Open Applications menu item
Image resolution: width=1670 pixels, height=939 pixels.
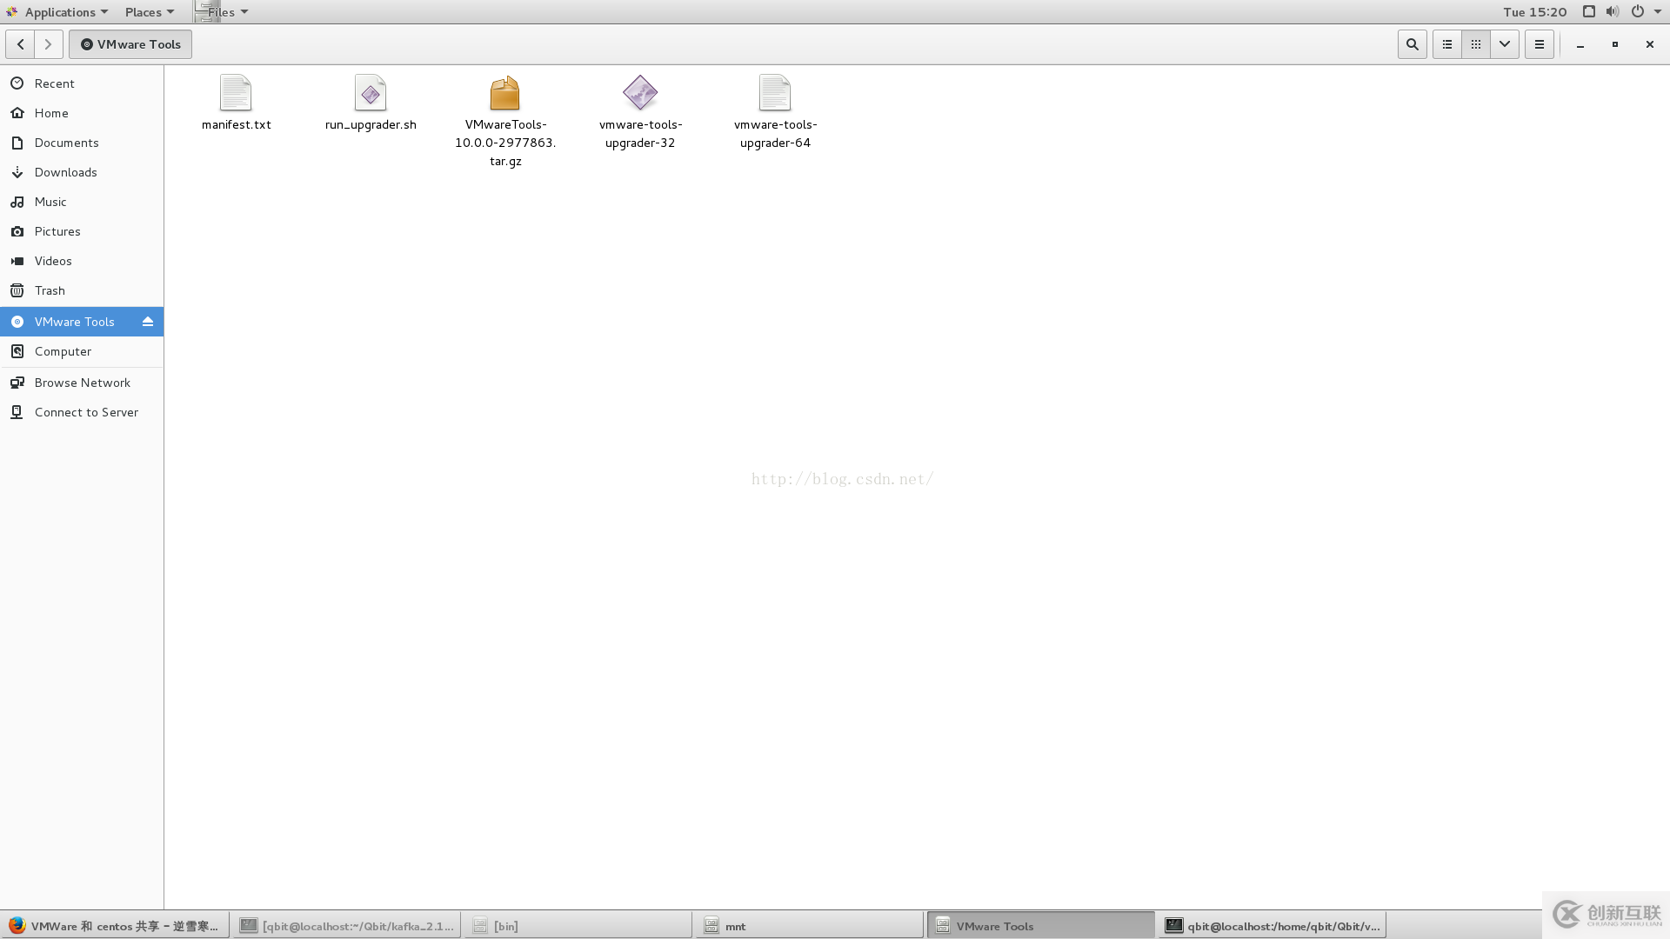[61, 11]
